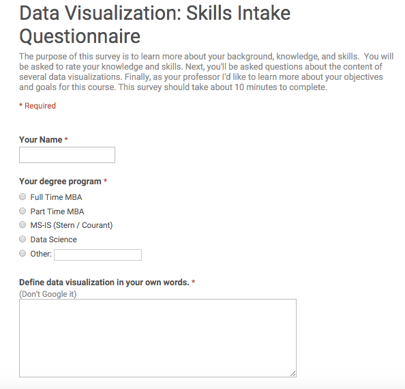This screenshot has height=389, width=405.
Task: Click the Part Time MBA option label
Action: click(x=57, y=212)
